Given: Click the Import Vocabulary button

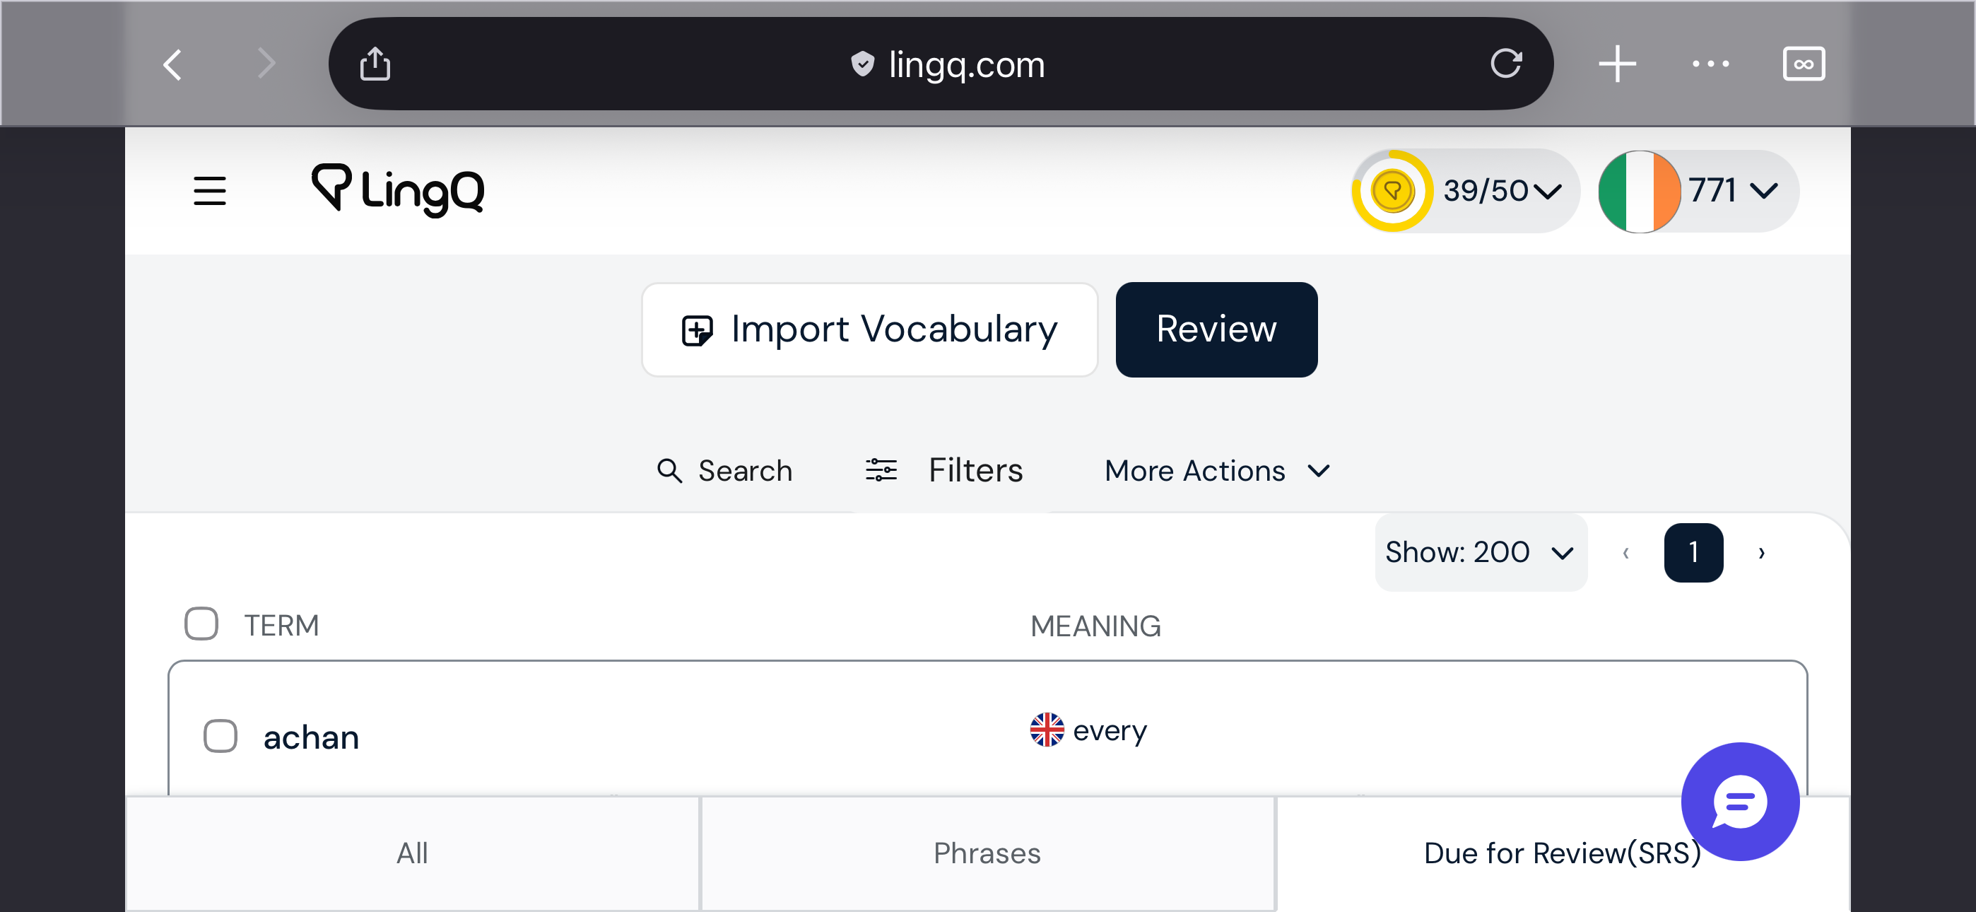Looking at the screenshot, I should click(x=869, y=329).
